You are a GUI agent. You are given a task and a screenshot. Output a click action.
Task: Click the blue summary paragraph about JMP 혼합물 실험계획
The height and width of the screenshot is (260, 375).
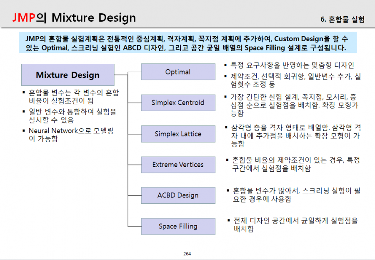click(188, 42)
